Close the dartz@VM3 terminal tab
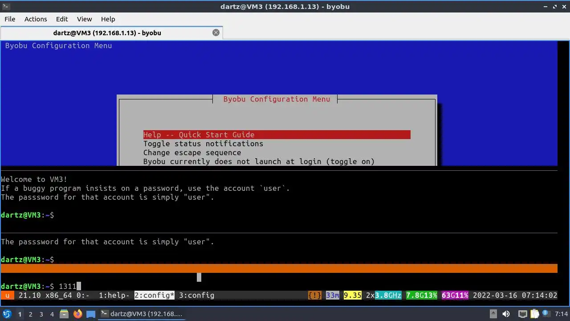This screenshot has height=321, width=570. 216,33
